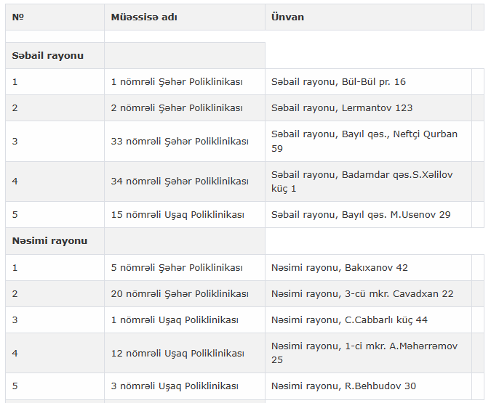Select the "33 nömrəli Şəhər Poliklinikası" cell
Image resolution: width=491 pixels, height=403 pixels.
(x=180, y=142)
